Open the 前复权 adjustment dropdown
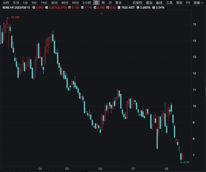The height and width of the screenshot is (172, 206). [x=137, y=3]
